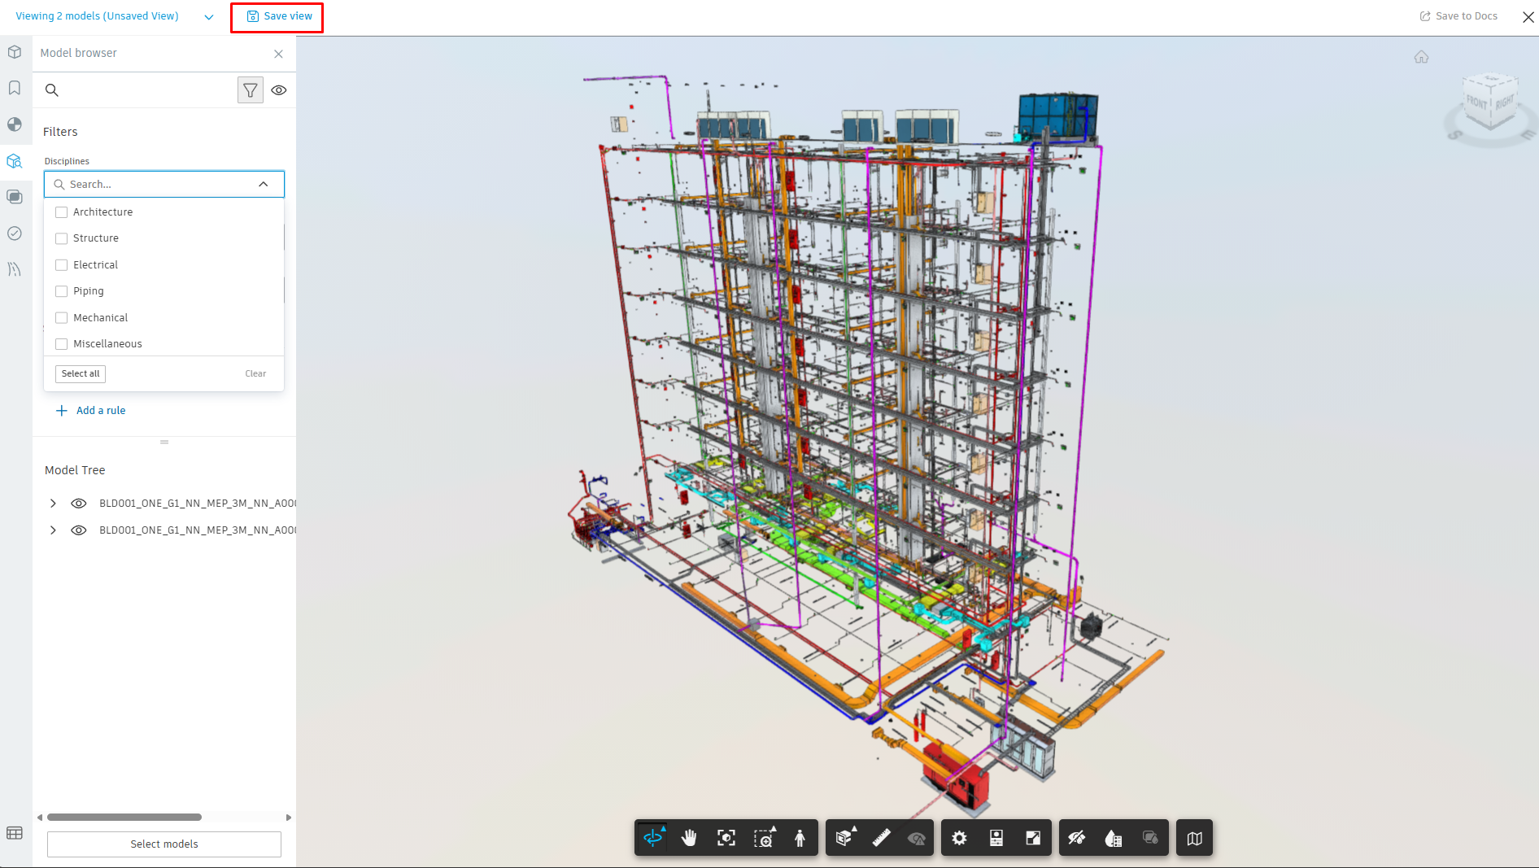The height and width of the screenshot is (868, 1539).
Task: Expand the first BLD001 model tree node
Action: coord(53,504)
